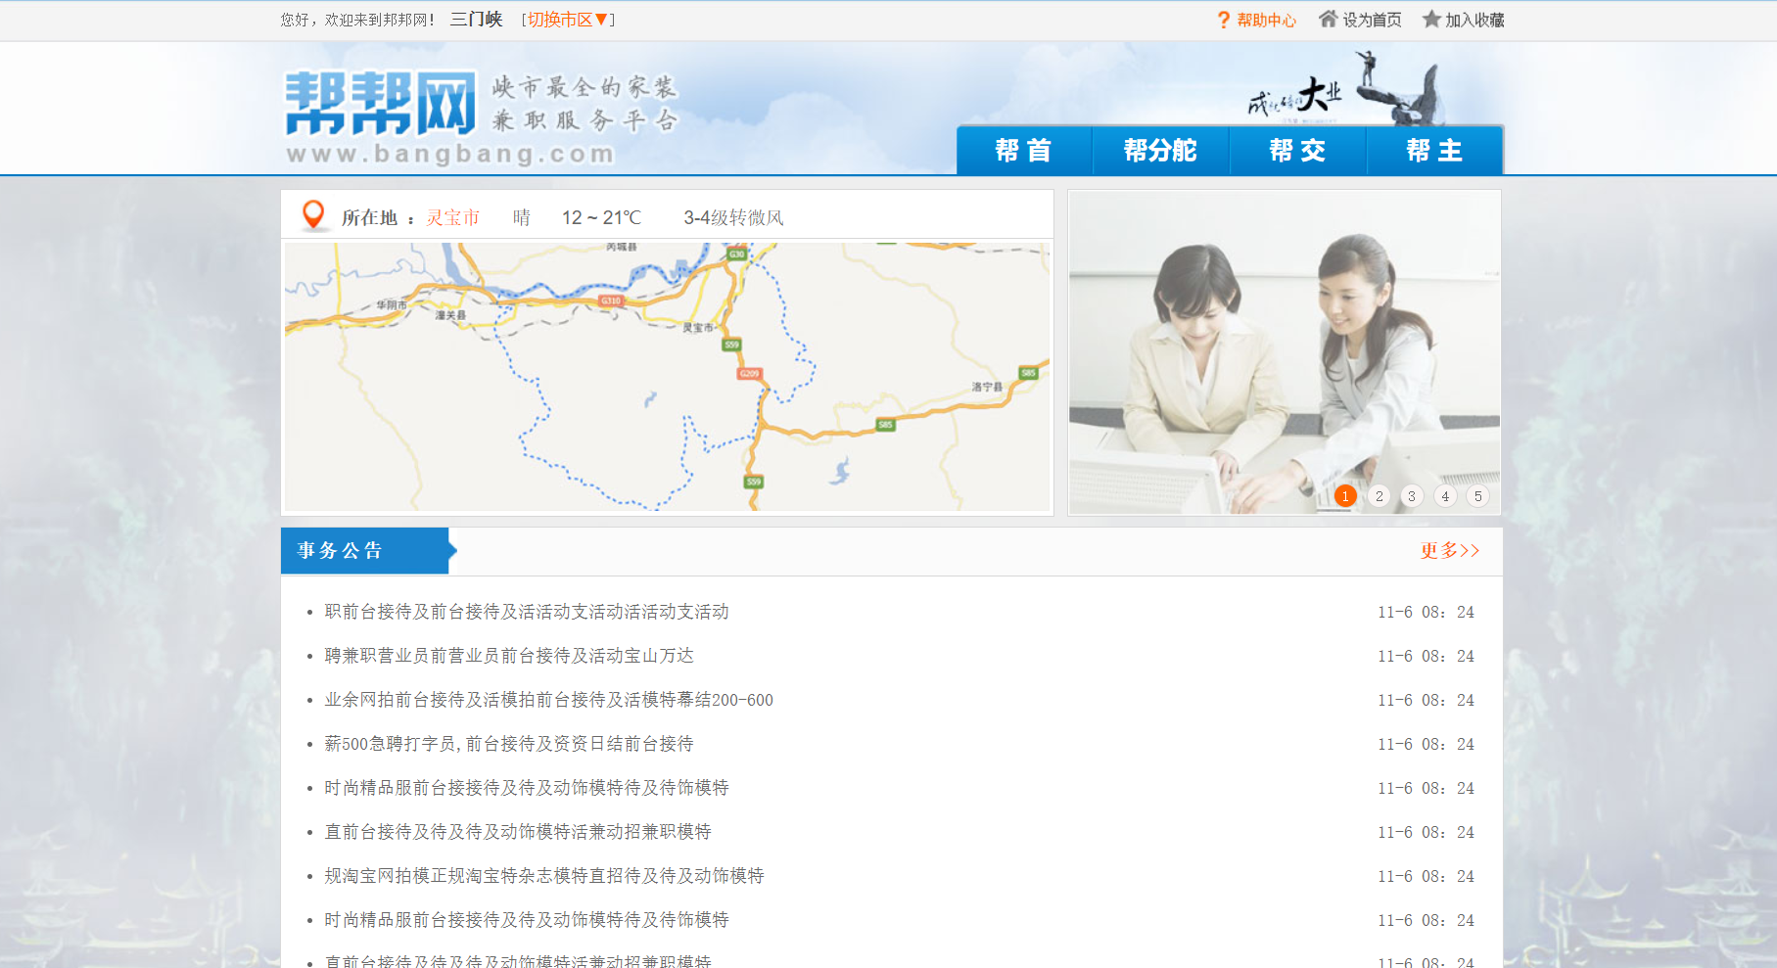Click the 潼关县 label on the map
The image size is (1777, 968).
(x=450, y=315)
